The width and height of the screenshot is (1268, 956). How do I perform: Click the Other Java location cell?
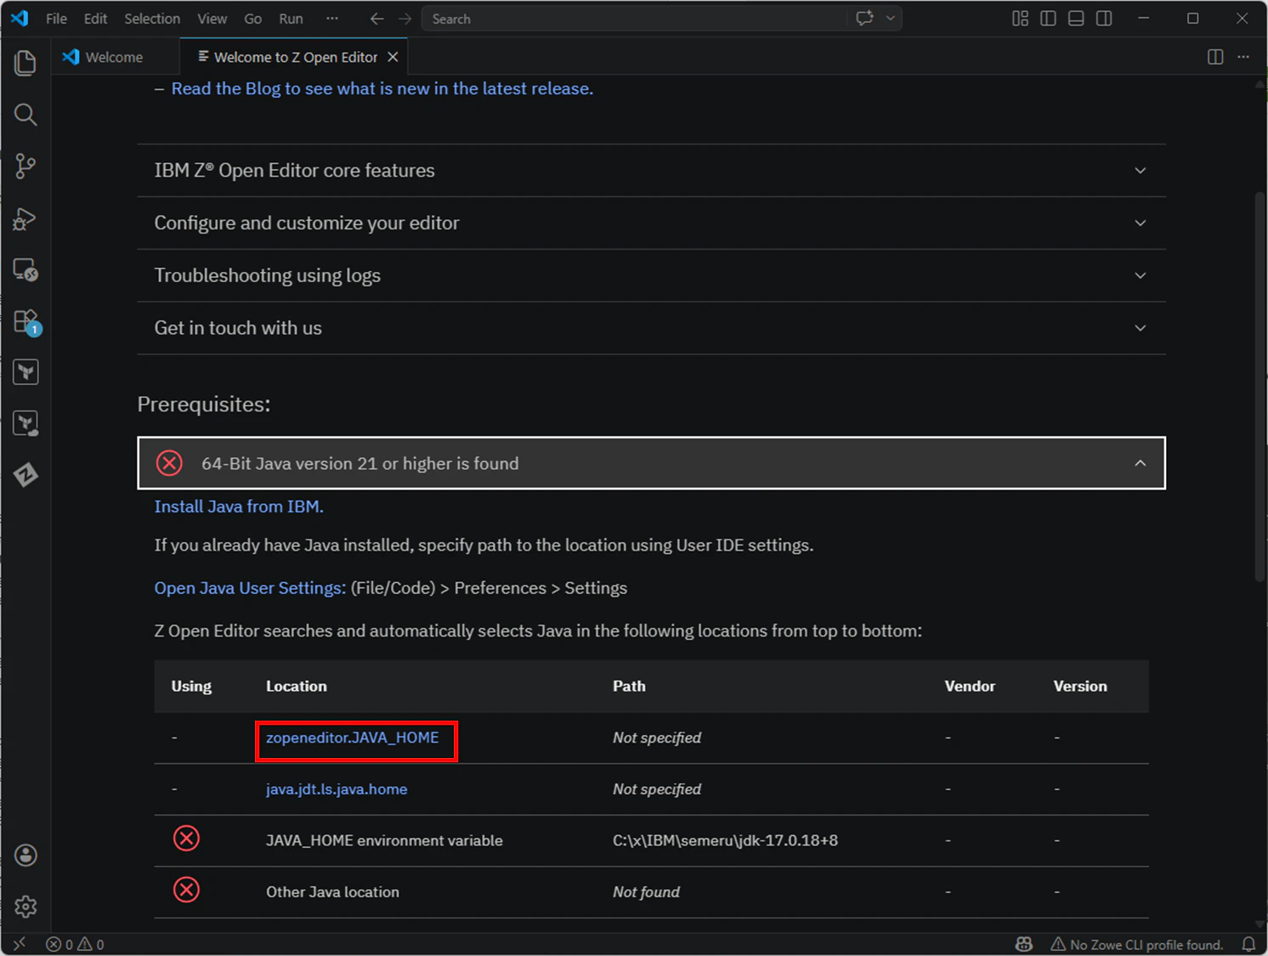coord(332,891)
